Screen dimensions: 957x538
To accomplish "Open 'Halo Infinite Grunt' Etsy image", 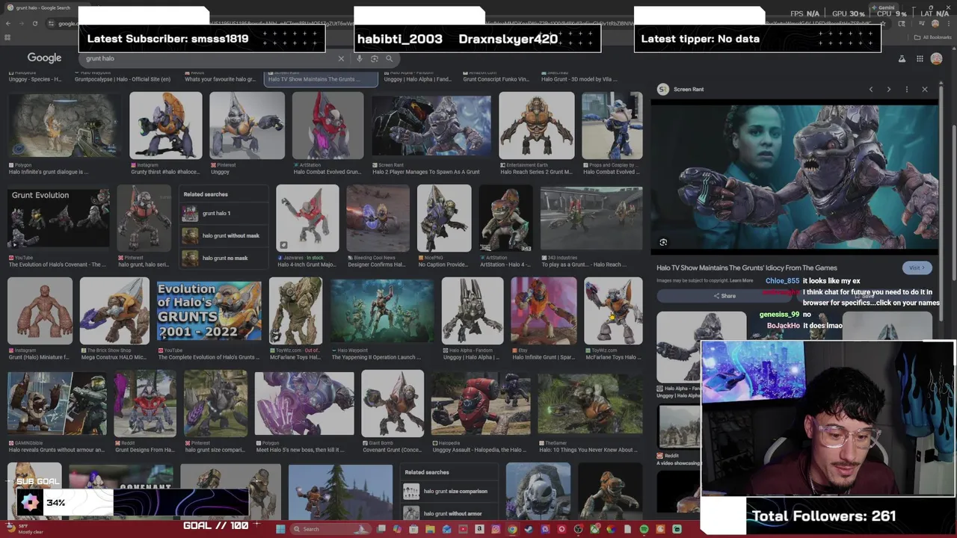I will [x=544, y=311].
